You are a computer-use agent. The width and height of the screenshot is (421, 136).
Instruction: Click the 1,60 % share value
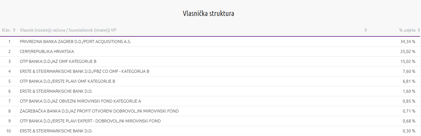(x=409, y=91)
